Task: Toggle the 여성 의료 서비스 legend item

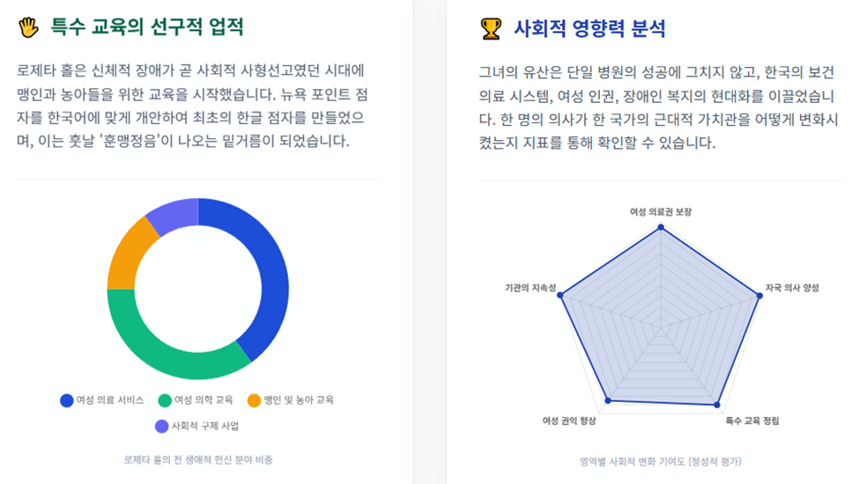Action: click(x=102, y=400)
